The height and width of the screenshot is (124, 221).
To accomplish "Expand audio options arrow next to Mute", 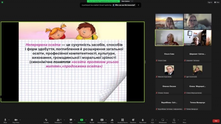I will (x=9, y=120).
